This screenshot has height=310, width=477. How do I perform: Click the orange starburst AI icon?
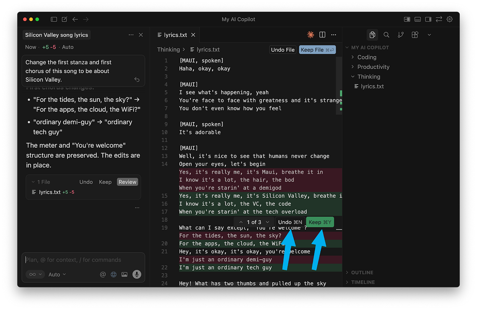pos(311,35)
